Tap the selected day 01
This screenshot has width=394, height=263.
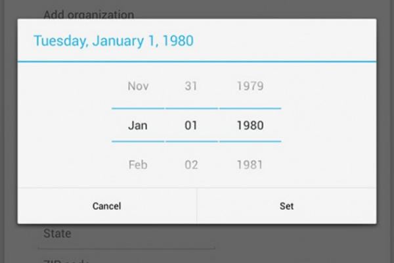[191, 126]
